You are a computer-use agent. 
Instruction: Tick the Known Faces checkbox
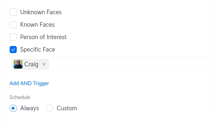13,25
